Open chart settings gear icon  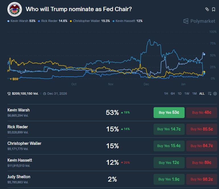click(215, 94)
